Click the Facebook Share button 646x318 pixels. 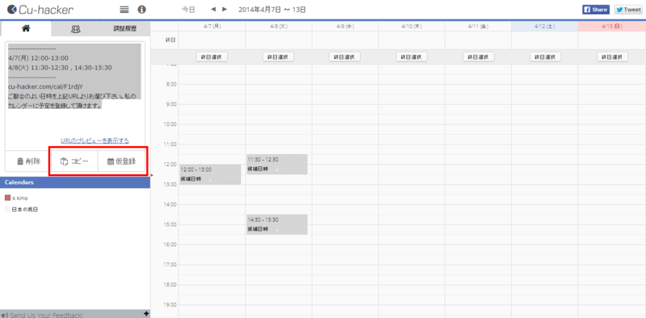(596, 10)
